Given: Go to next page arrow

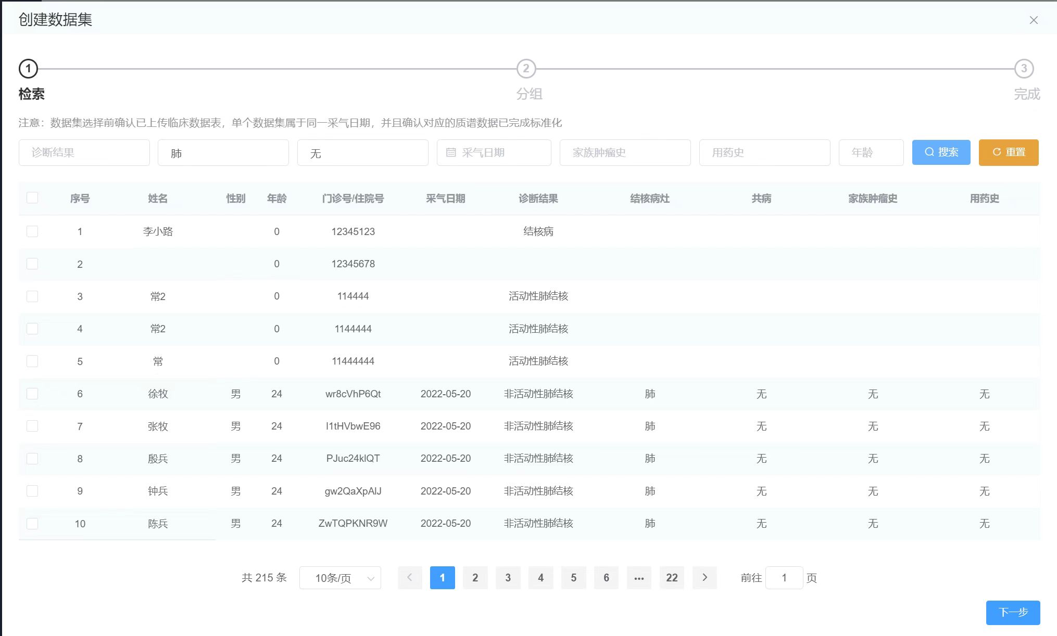Looking at the screenshot, I should [x=704, y=577].
